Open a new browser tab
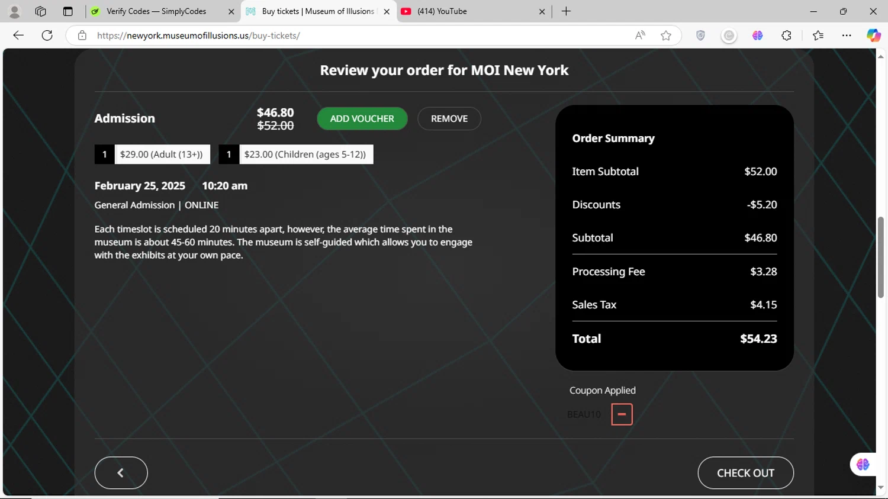Viewport: 888px width, 499px height. coord(566,11)
